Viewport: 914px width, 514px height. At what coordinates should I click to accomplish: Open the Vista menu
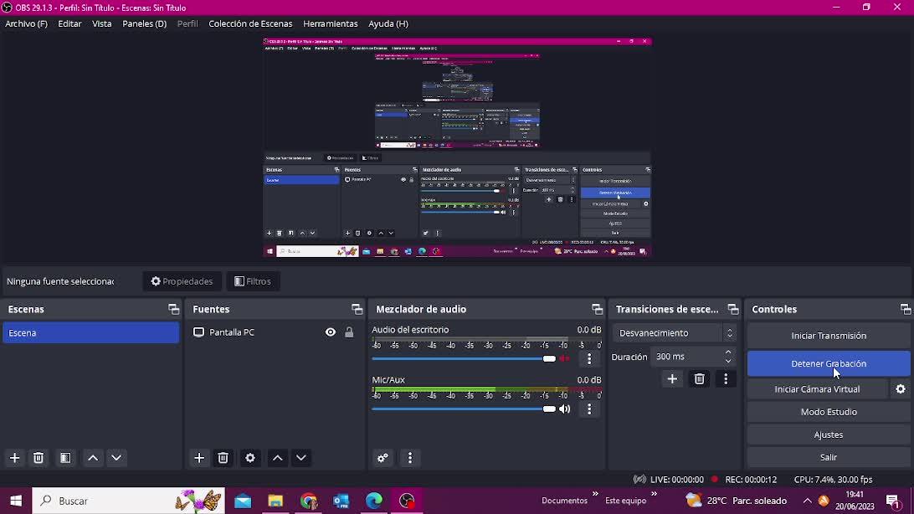click(101, 24)
